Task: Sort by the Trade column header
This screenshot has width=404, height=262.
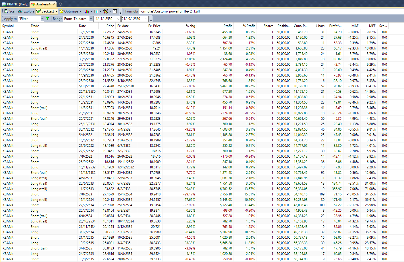Action: pyautogui.click(x=35, y=26)
